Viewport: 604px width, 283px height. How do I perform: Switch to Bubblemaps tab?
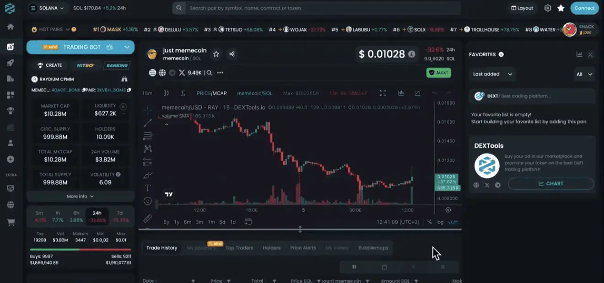point(373,248)
